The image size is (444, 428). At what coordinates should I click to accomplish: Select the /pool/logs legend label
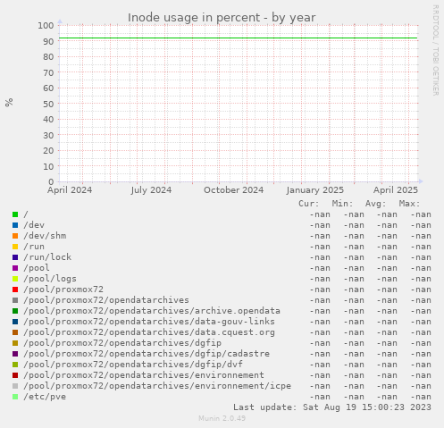tap(50, 279)
